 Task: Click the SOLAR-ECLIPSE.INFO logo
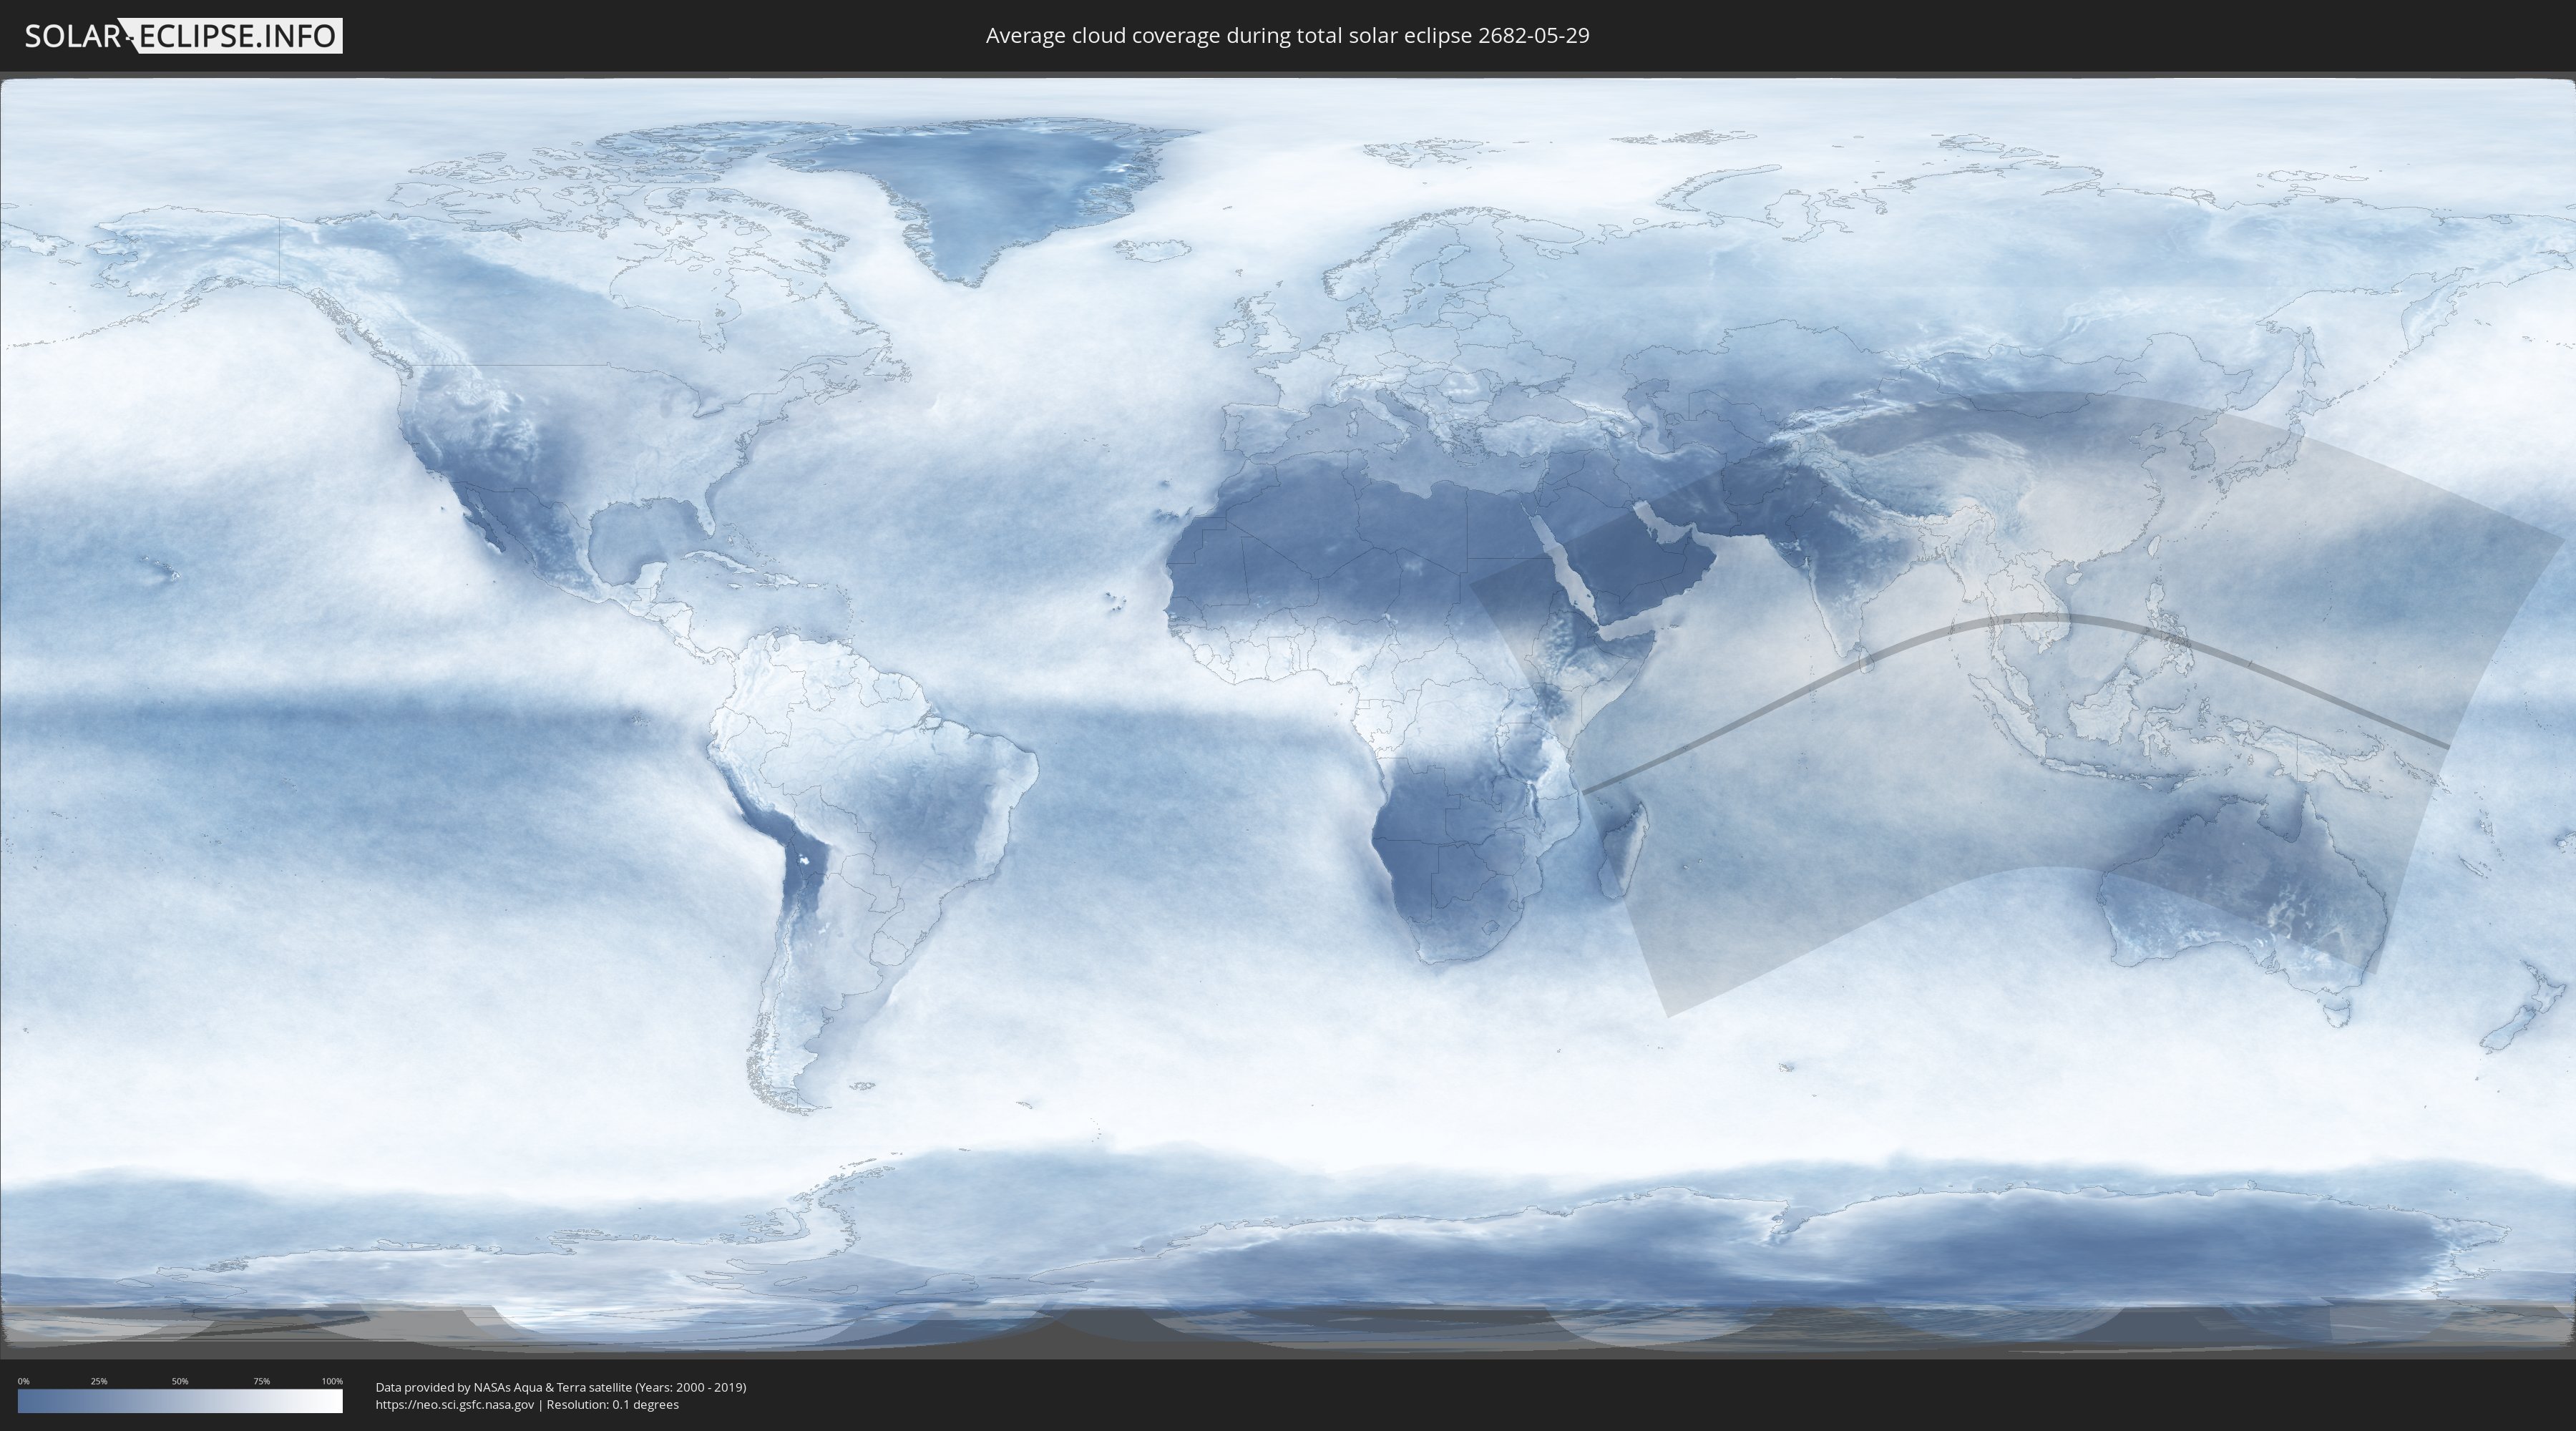(183, 36)
